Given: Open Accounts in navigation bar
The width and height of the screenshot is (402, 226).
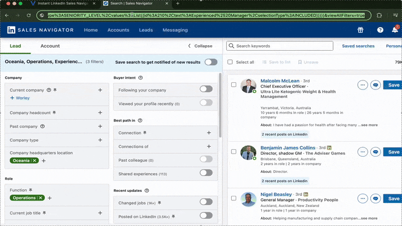Looking at the screenshot, I should coord(118,30).
